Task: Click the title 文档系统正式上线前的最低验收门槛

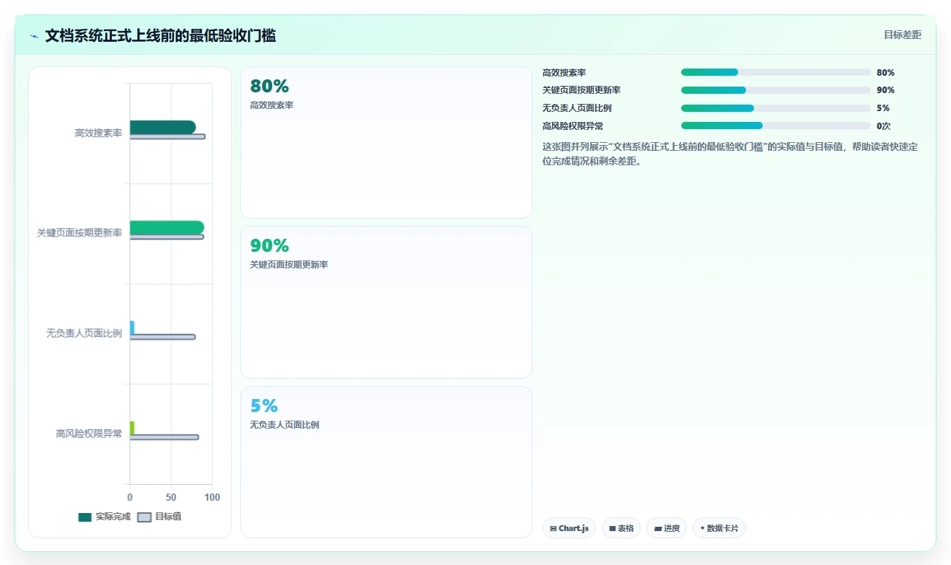Action: [160, 35]
